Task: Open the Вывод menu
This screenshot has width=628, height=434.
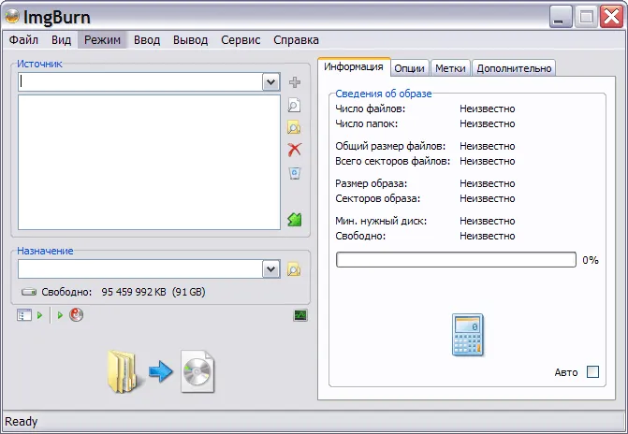Action: [x=191, y=40]
